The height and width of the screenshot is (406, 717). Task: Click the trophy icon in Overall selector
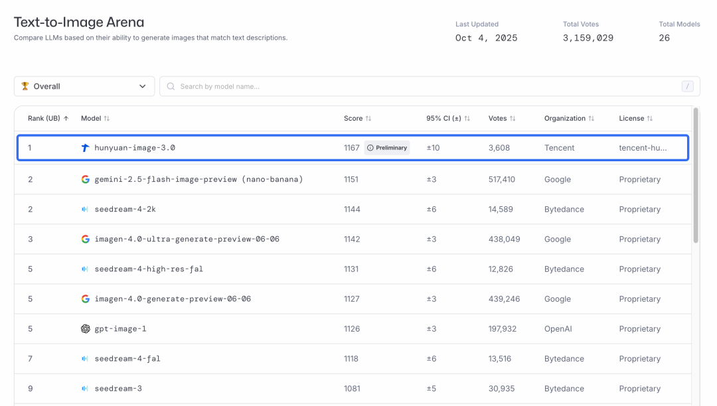tap(25, 86)
